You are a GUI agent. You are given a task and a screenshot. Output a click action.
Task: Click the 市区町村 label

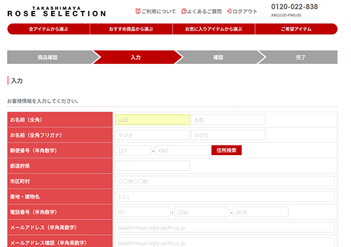pyautogui.click(x=20, y=181)
